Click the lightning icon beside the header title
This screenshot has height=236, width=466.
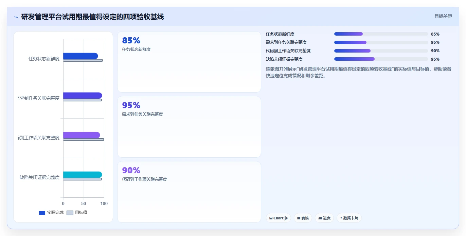coord(16,17)
